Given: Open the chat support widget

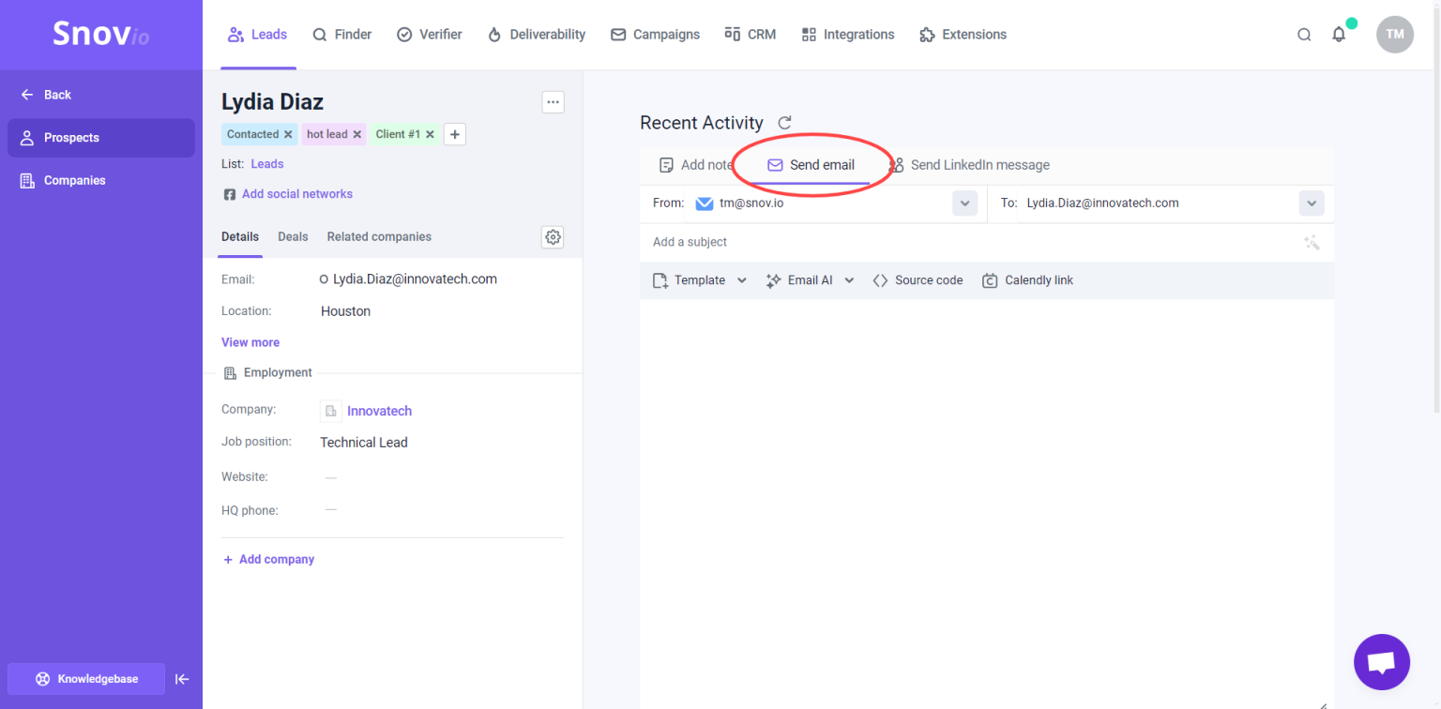Looking at the screenshot, I should (x=1382, y=662).
